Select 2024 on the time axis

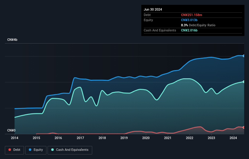(x=233, y=138)
